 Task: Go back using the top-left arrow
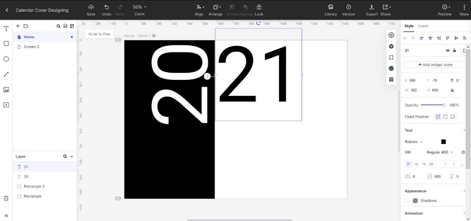(x=6, y=10)
